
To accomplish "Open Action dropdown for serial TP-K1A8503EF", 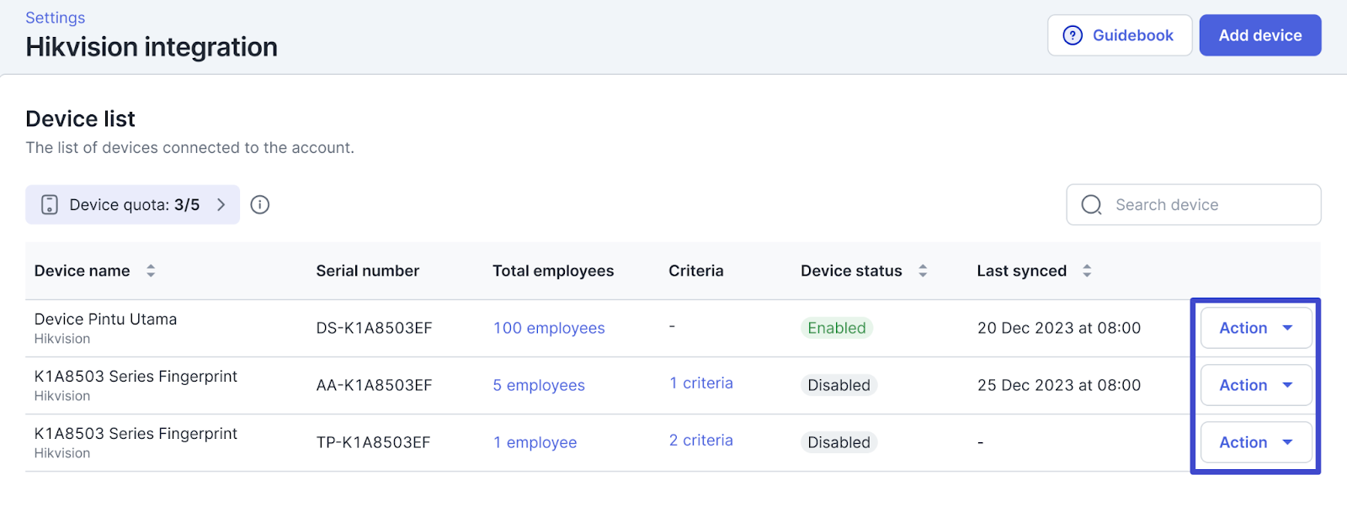I will click(x=1255, y=442).
